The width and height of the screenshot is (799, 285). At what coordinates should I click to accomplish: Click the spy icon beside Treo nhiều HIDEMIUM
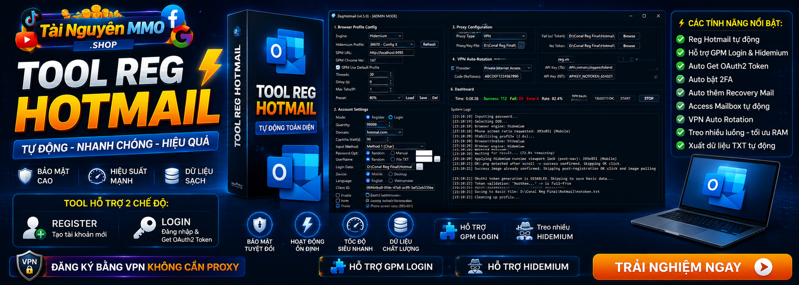[x=524, y=231]
